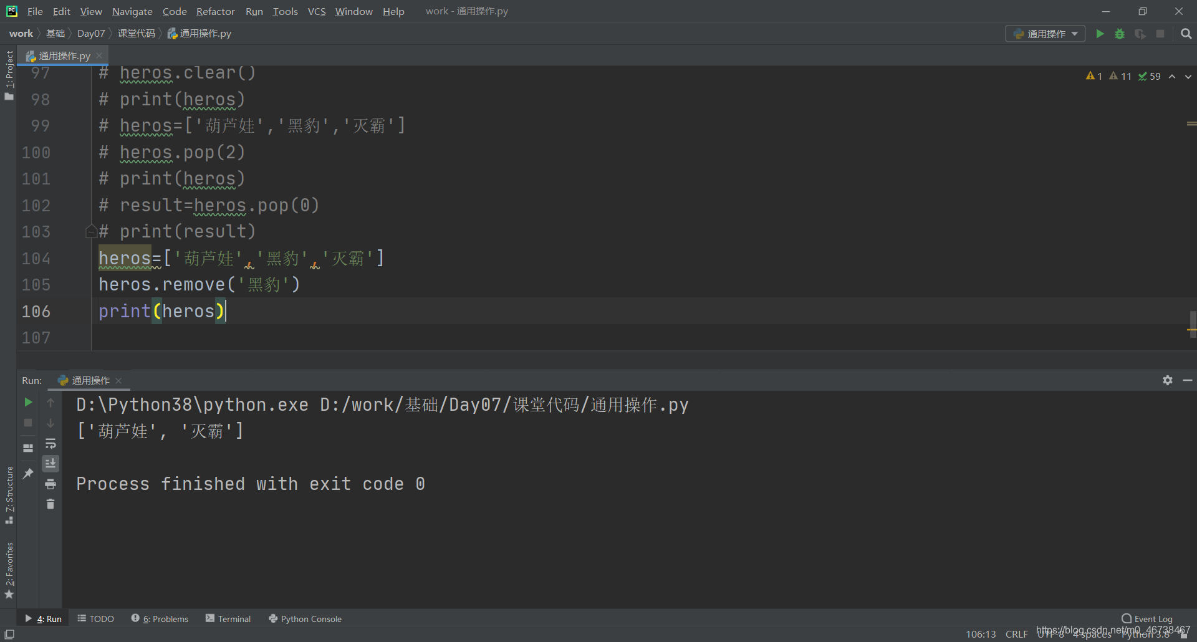Start debugging with the bug icon
Screen dimensions: 1197x642
(1120, 34)
